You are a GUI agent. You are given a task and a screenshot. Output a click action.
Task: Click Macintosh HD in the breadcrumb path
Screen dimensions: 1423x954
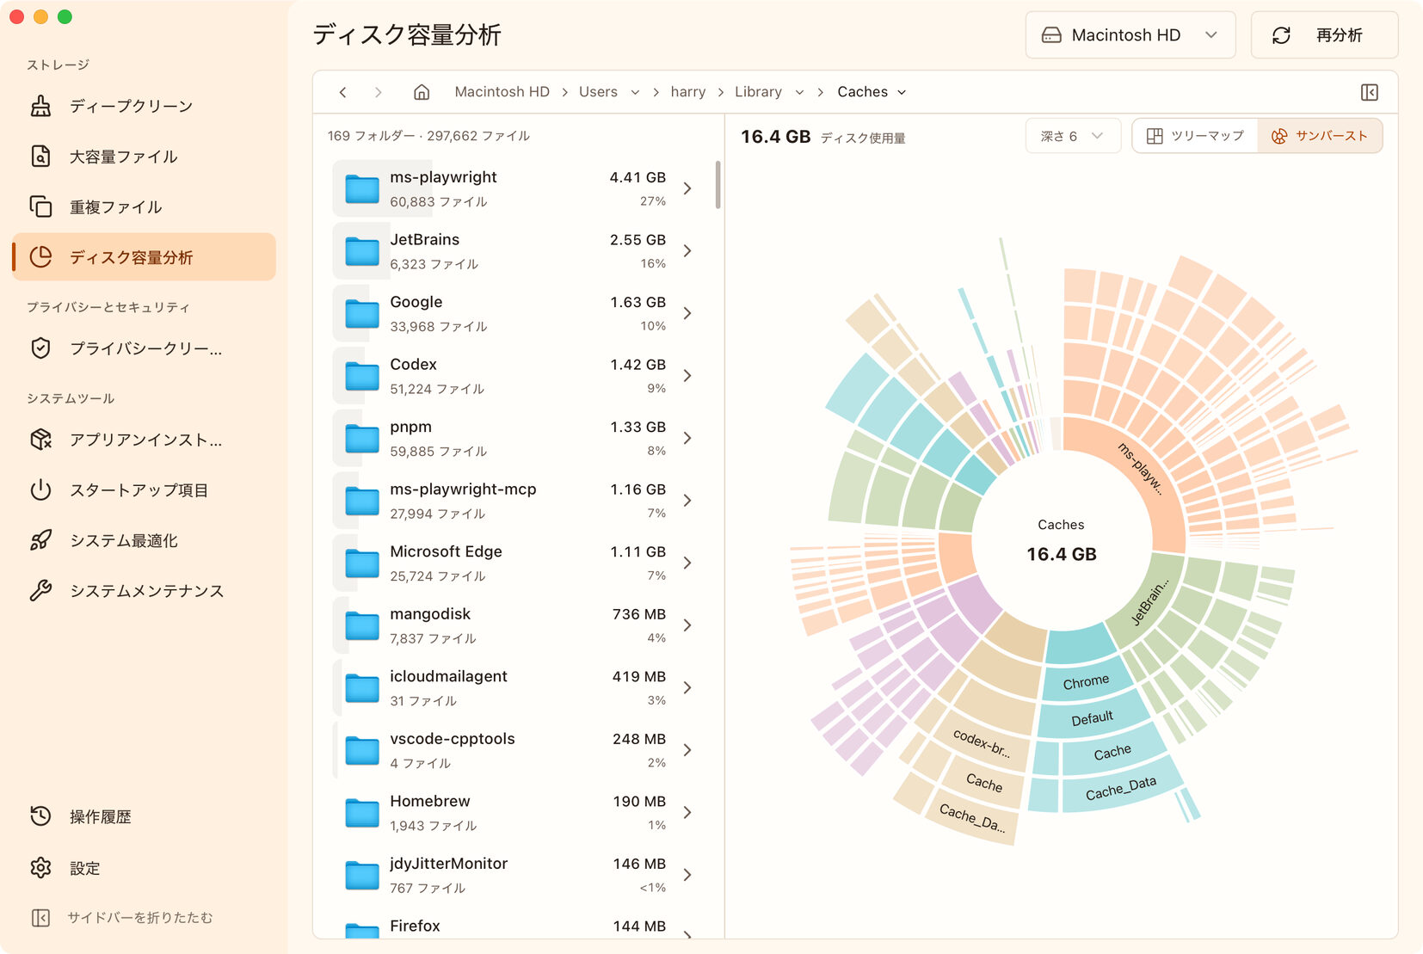pos(502,92)
